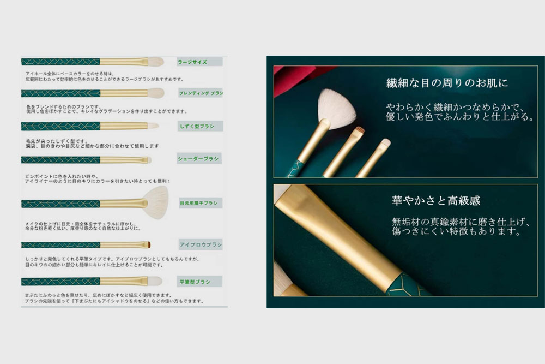Select the ブレンディングブラシ label
This screenshot has width=545, height=364.
click(201, 93)
